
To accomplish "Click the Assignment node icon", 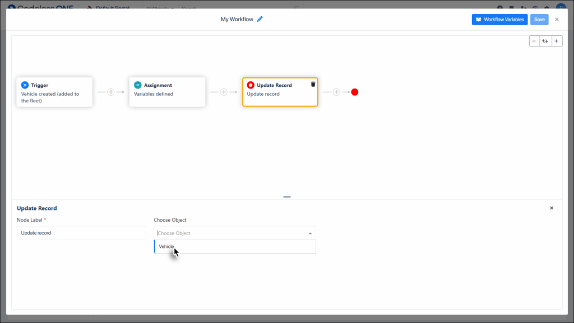I will (x=138, y=85).
